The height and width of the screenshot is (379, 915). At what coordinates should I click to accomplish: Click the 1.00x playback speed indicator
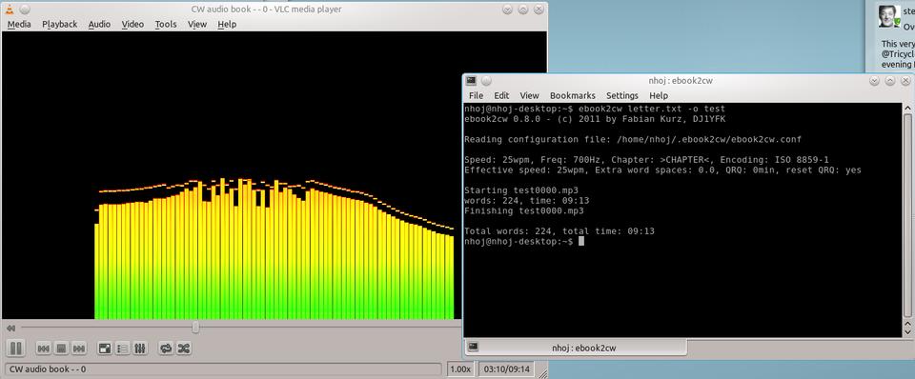pos(460,369)
